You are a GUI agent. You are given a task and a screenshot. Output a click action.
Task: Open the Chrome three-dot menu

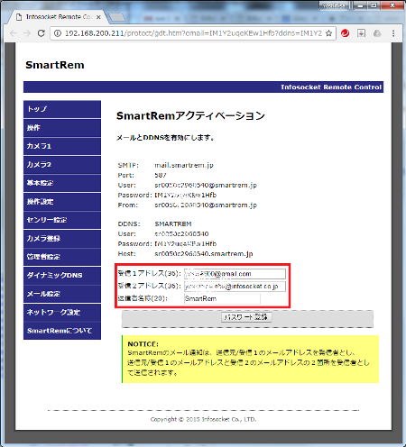(x=393, y=33)
